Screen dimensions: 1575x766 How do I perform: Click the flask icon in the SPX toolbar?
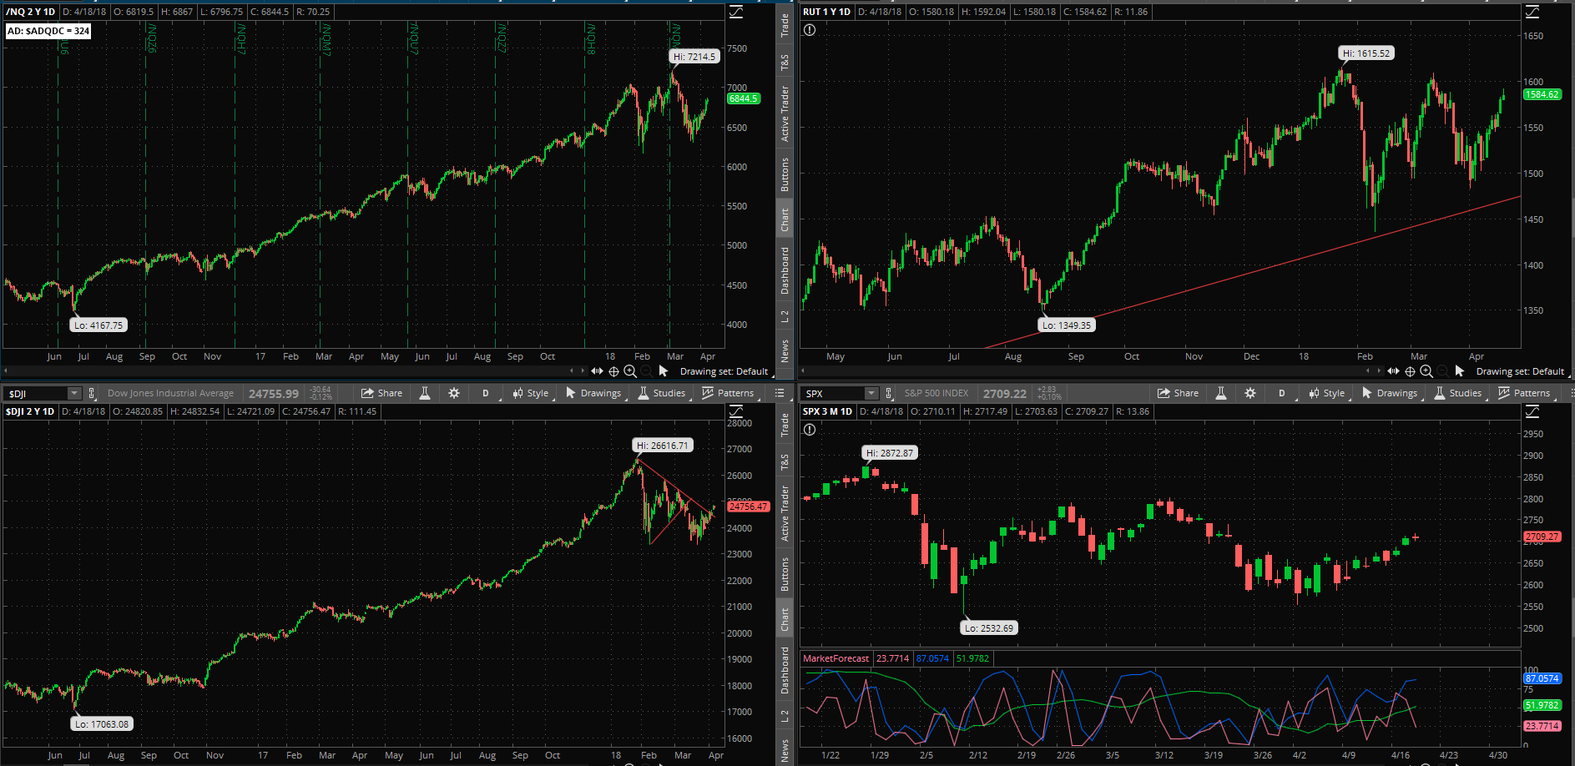(1221, 393)
